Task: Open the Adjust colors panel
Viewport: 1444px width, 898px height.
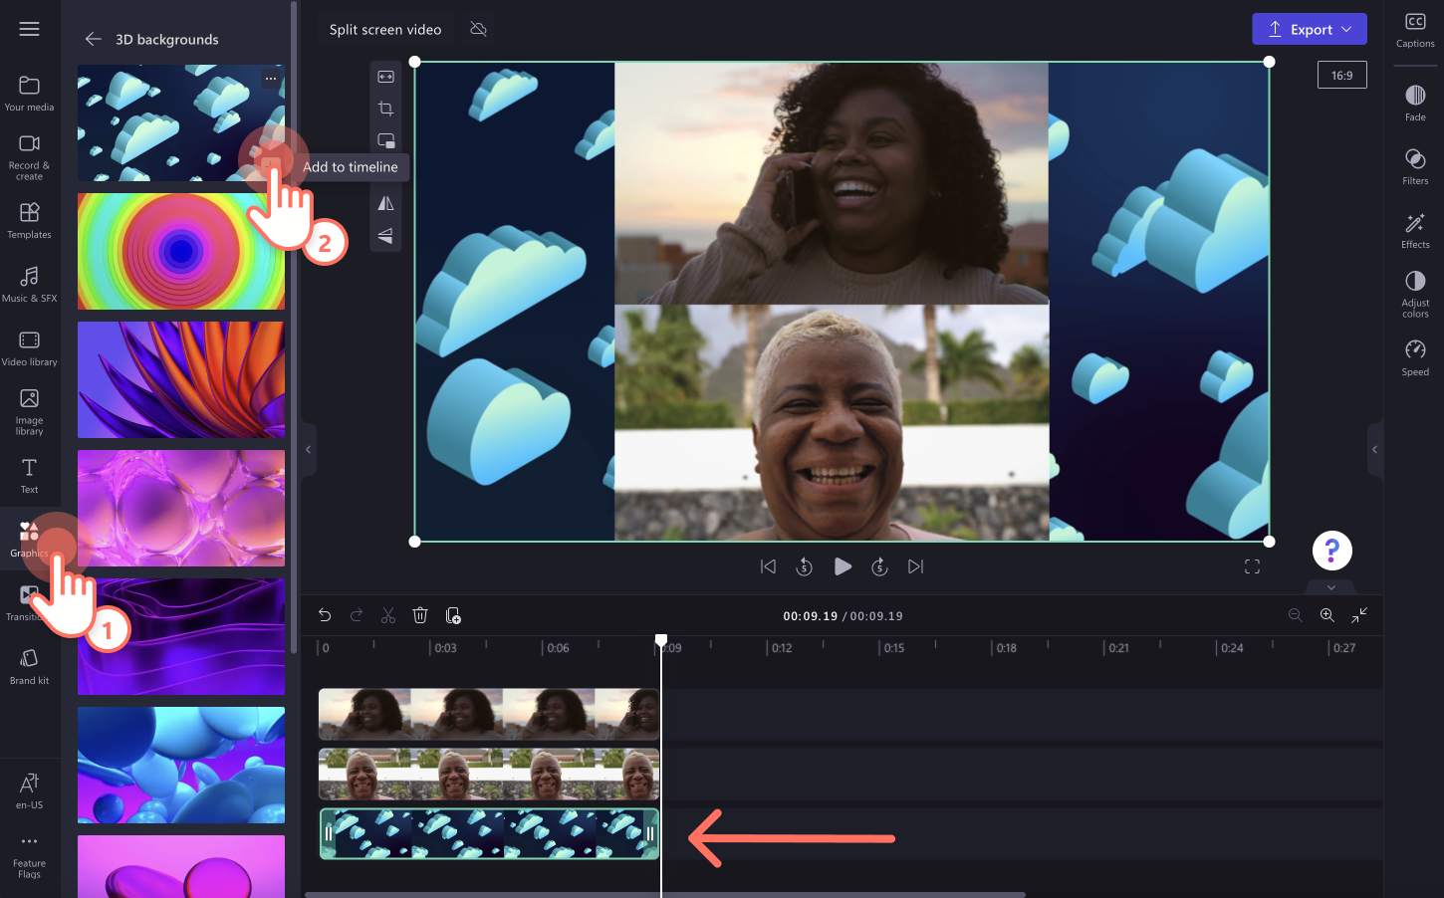Action: 1414,292
